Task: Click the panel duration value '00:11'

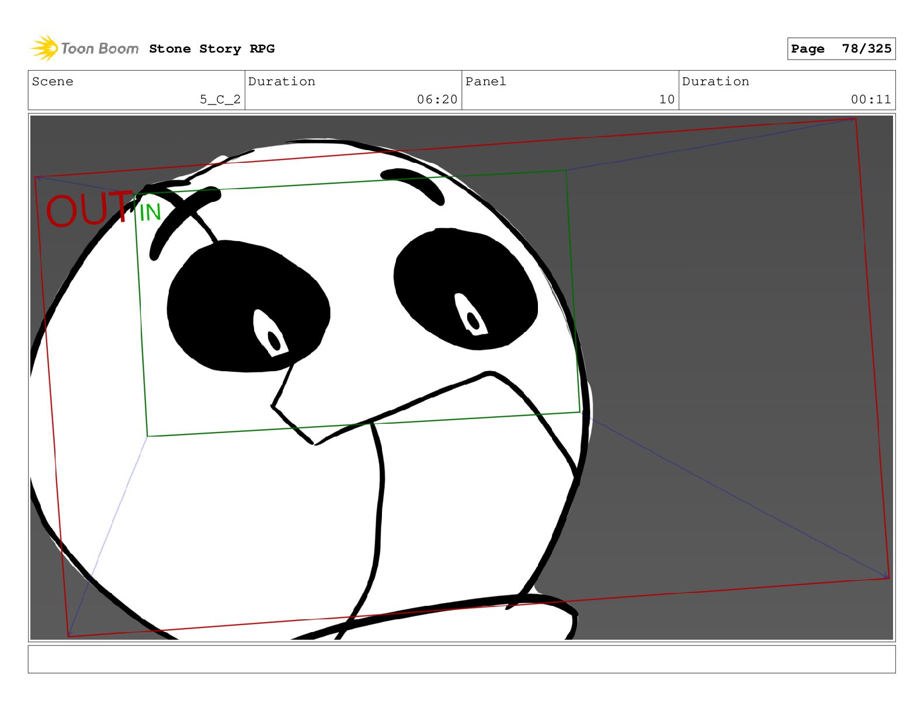Action: pos(871,100)
